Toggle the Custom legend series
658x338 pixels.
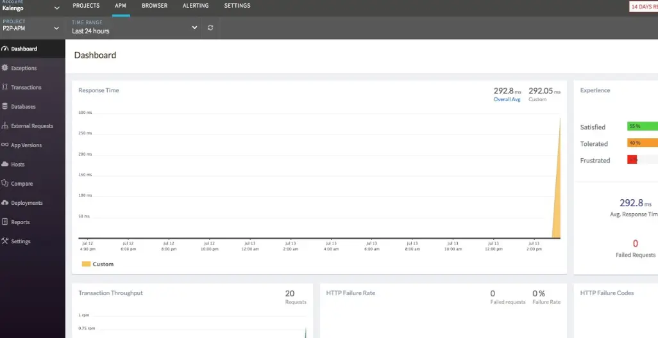pos(97,264)
